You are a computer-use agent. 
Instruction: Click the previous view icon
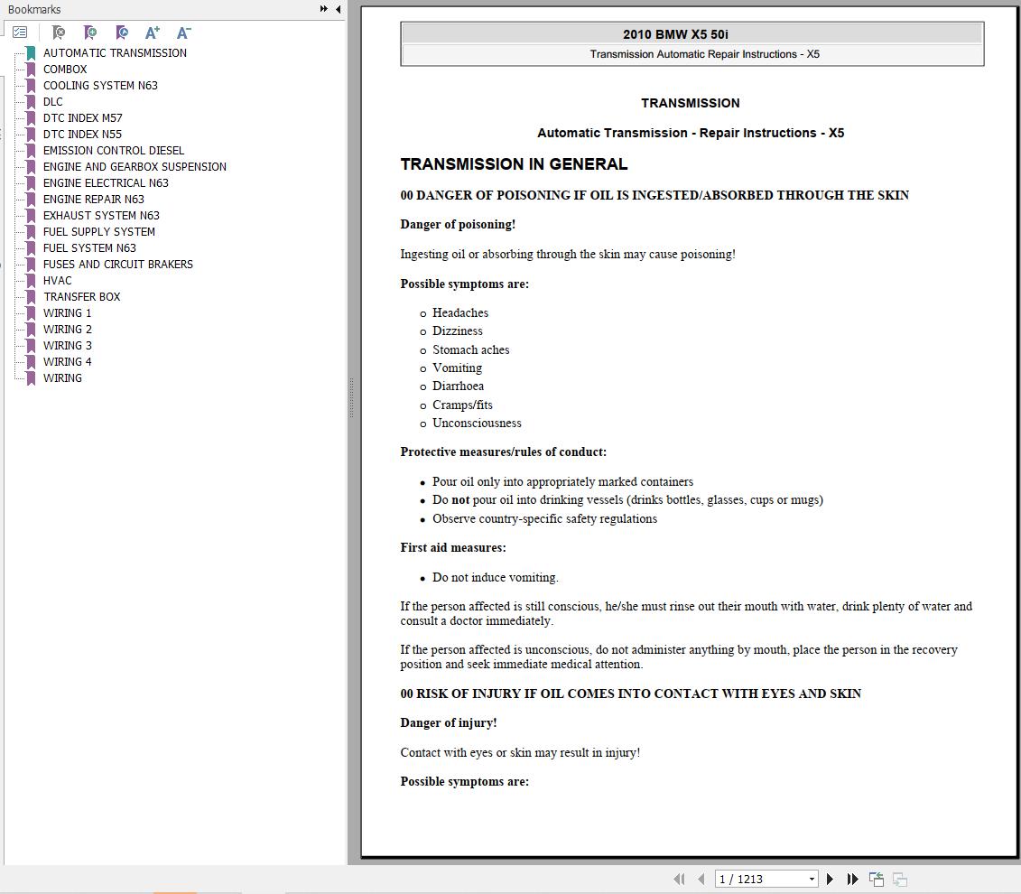click(876, 879)
